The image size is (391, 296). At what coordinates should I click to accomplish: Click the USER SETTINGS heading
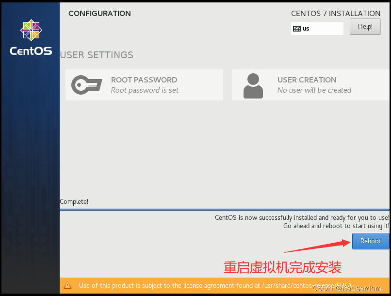[97, 55]
